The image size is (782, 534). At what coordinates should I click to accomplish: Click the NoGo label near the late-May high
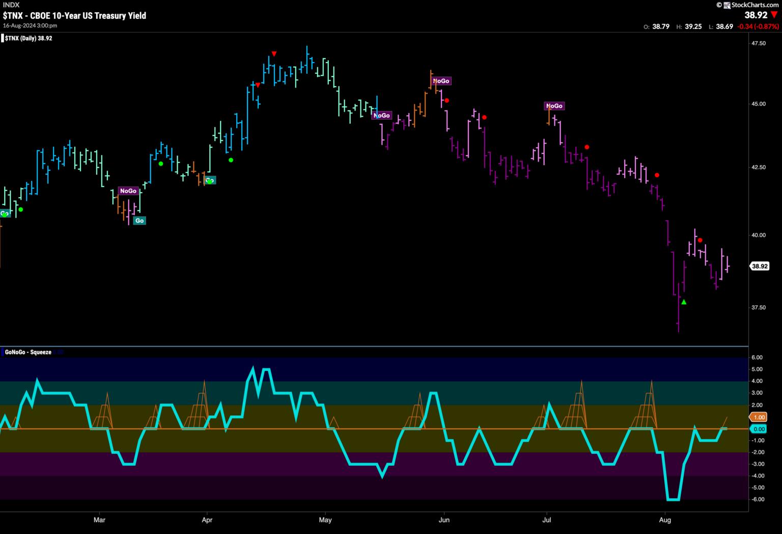tap(441, 81)
